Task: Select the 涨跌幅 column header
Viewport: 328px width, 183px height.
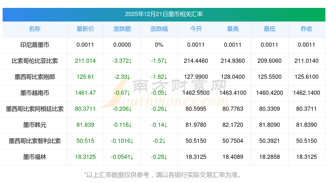Action: (159, 29)
